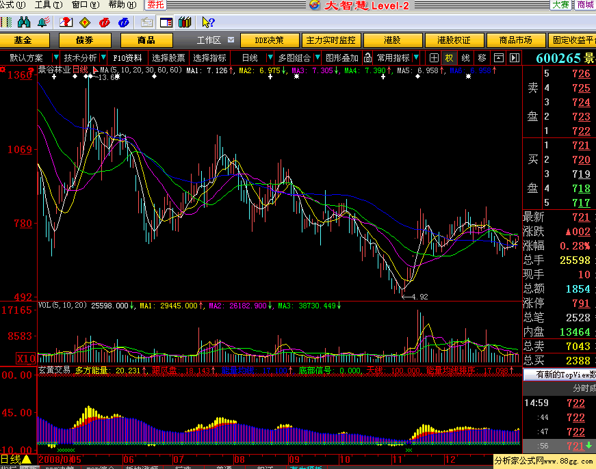Open the books library icon
The width and height of the screenshot is (596, 469).
click(x=185, y=23)
